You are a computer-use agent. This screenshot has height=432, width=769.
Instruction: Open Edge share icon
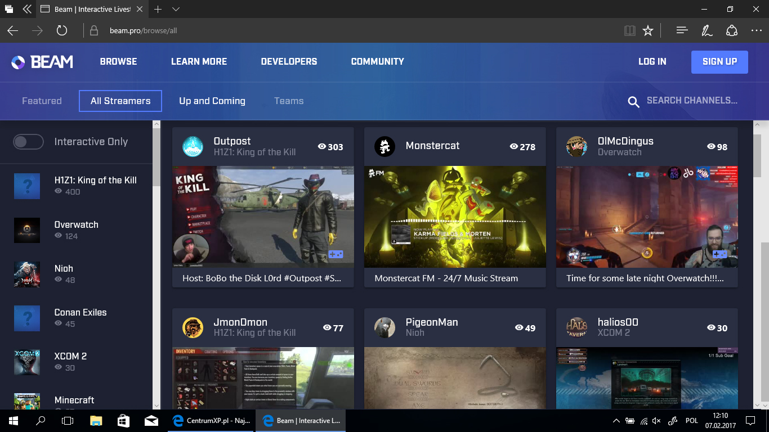(731, 30)
